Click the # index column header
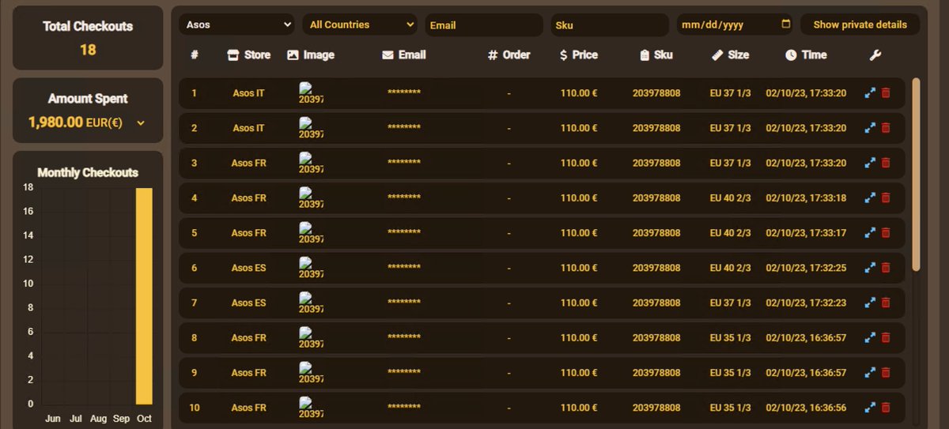949x429 pixels. (195, 55)
